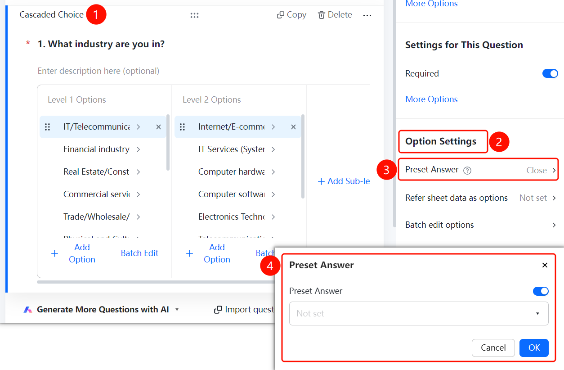Image resolution: width=564 pixels, height=370 pixels.
Task: Toggle the Required switch
Action: point(550,73)
